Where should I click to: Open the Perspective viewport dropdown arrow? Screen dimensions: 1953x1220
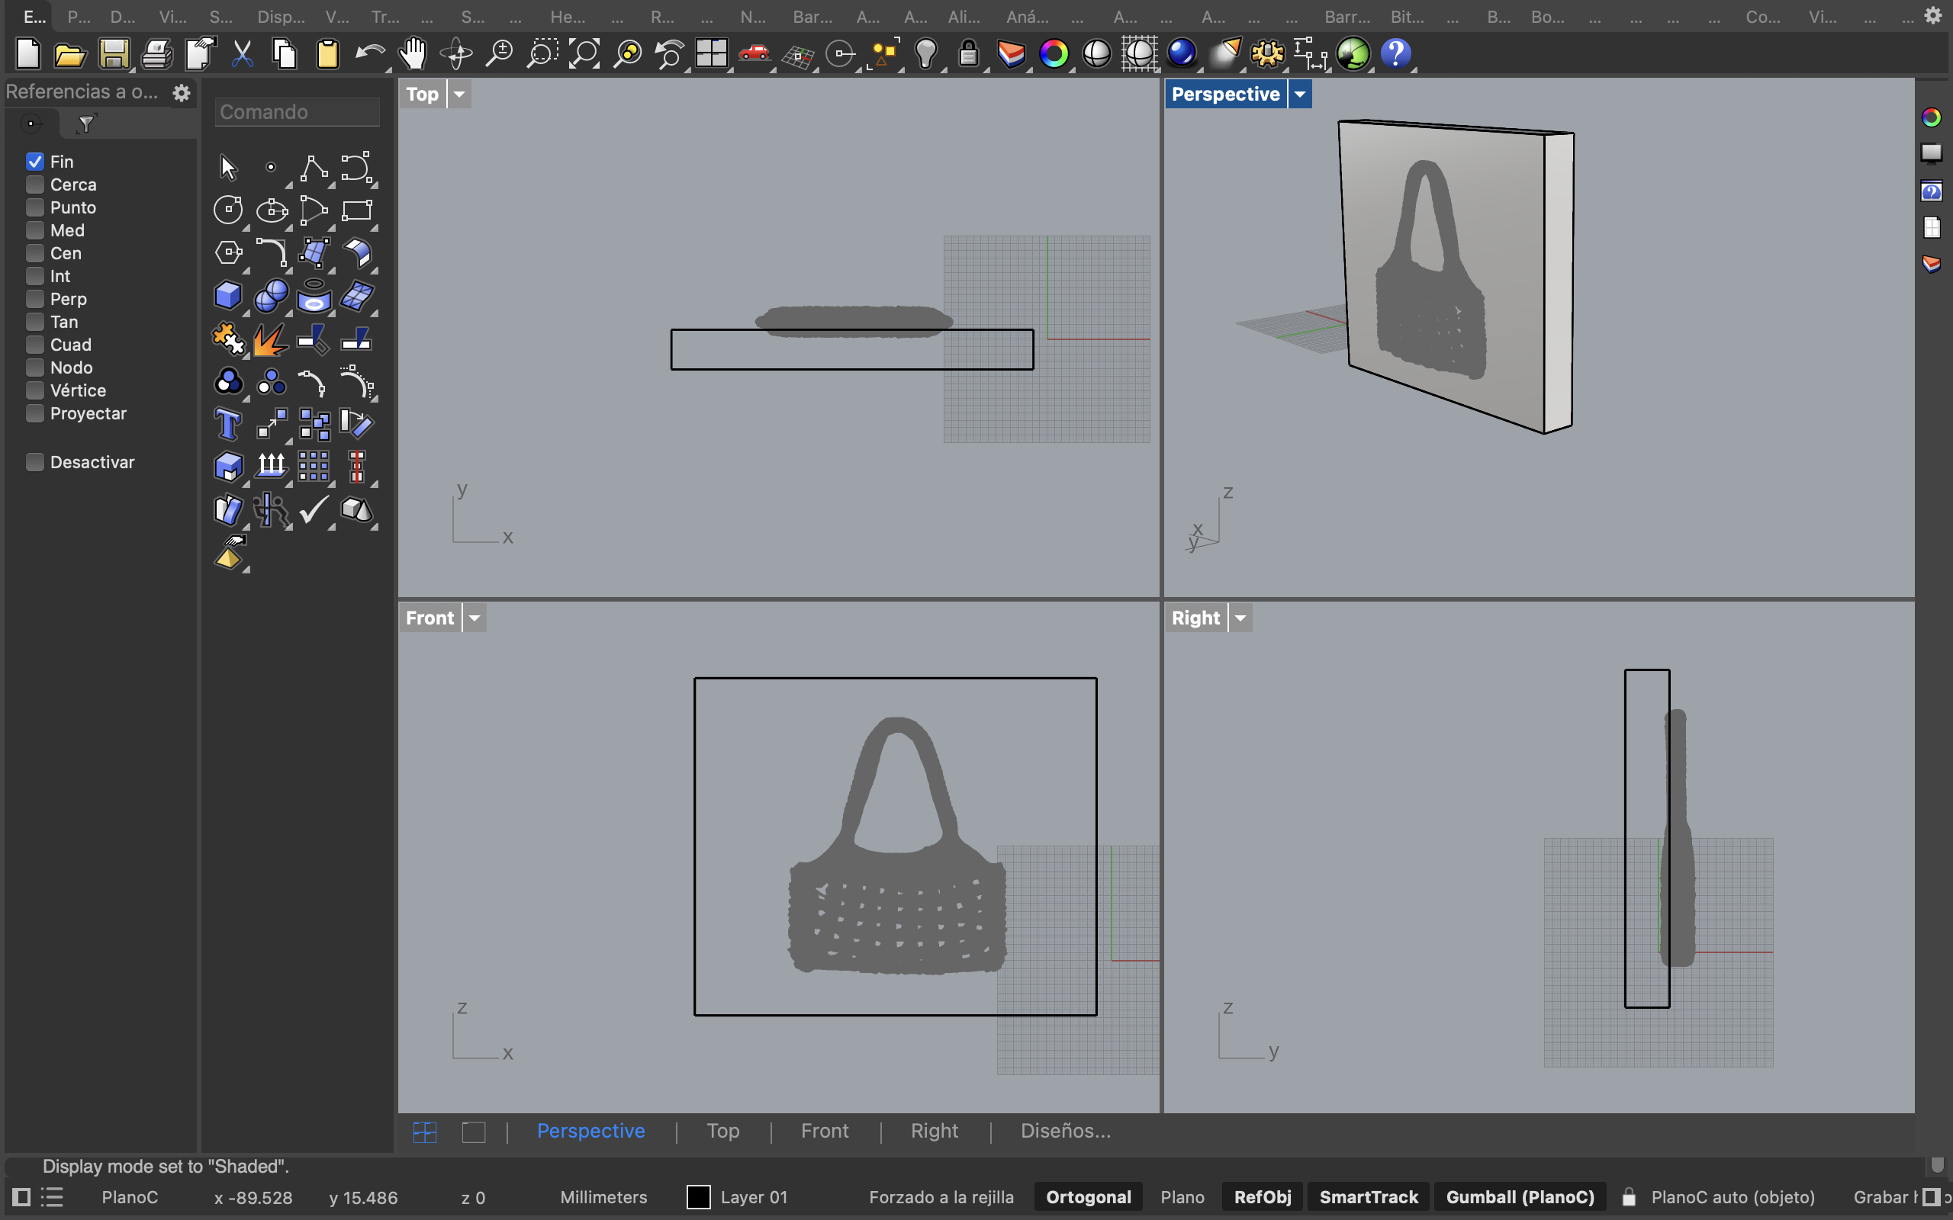(1299, 95)
